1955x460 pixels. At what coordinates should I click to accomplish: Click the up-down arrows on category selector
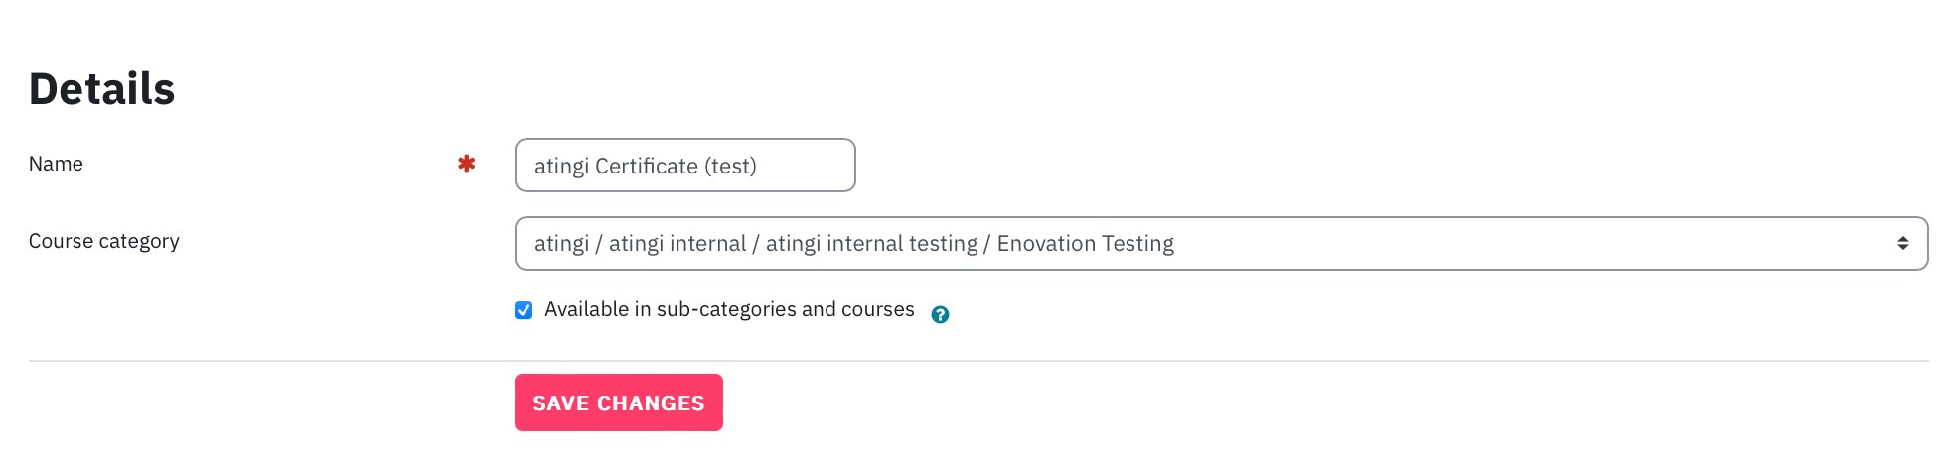[x=1902, y=243]
